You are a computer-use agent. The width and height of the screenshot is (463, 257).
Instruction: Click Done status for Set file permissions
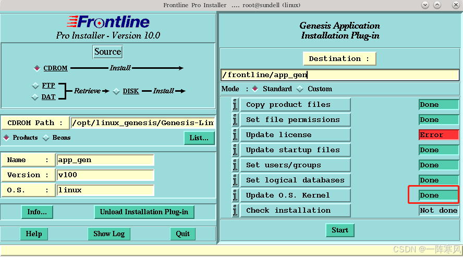tap(439, 120)
